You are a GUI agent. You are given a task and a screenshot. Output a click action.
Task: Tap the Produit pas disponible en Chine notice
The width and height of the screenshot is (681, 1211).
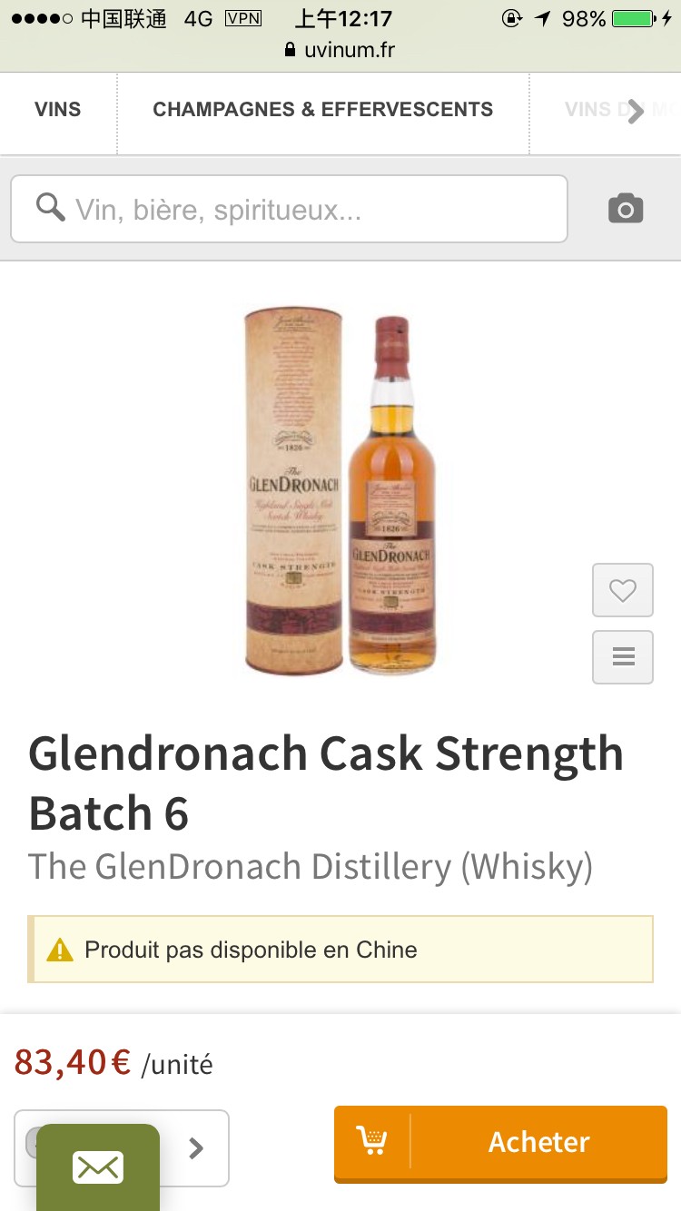340,950
